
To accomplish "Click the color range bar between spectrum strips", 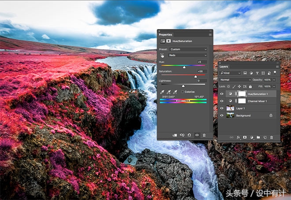I will pos(183,101).
